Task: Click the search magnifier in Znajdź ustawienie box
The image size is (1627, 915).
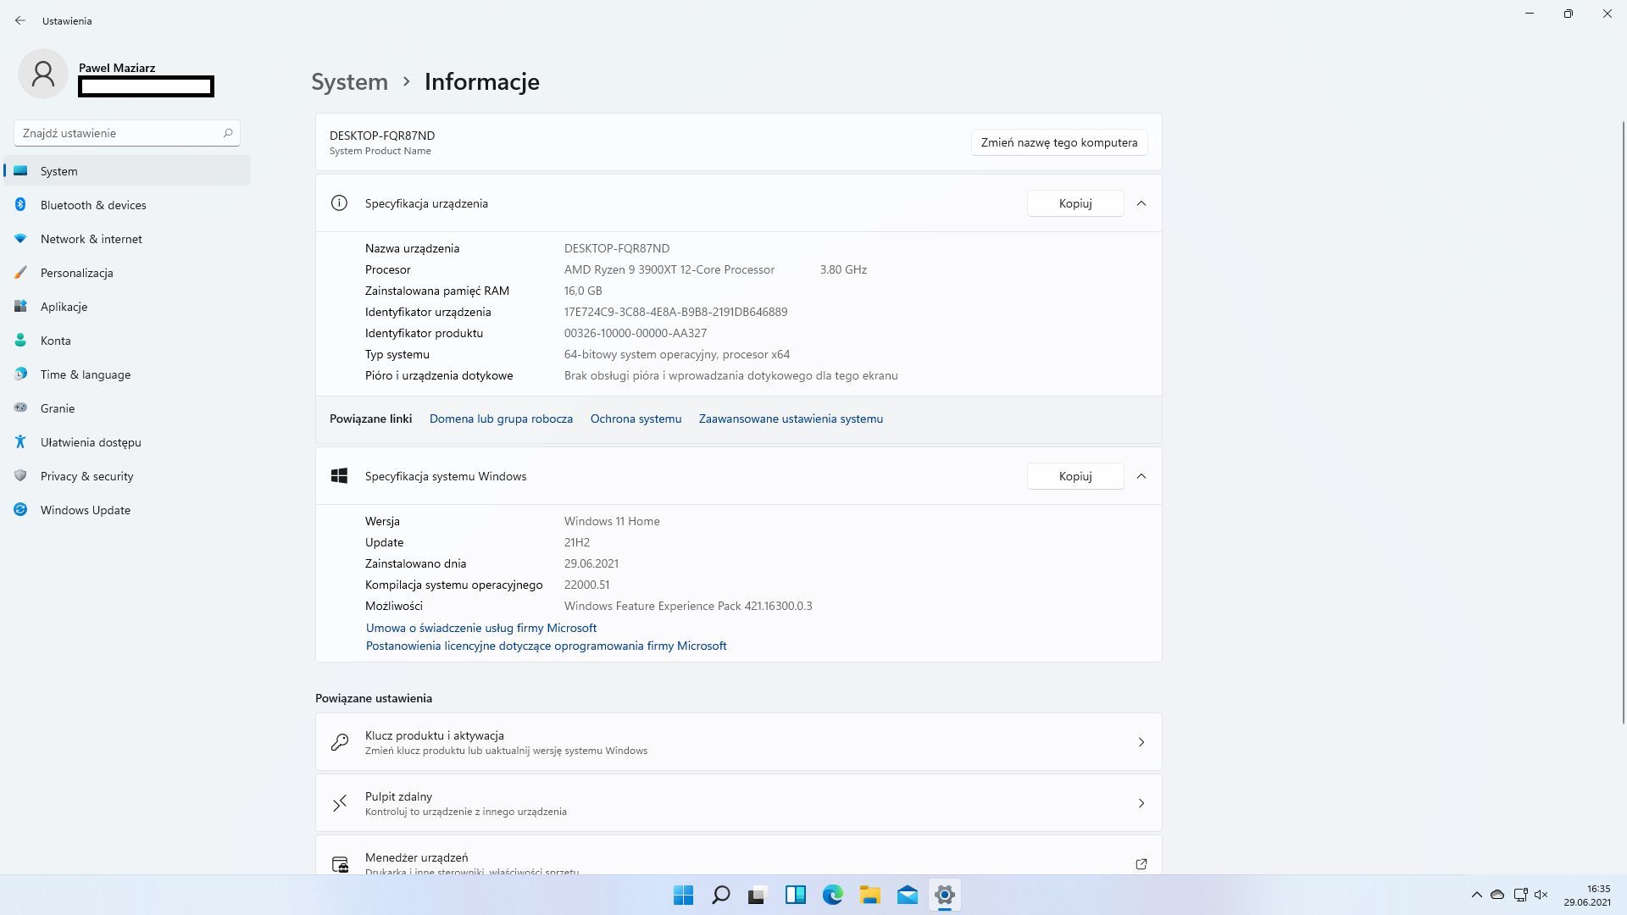Action: point(227,133)
